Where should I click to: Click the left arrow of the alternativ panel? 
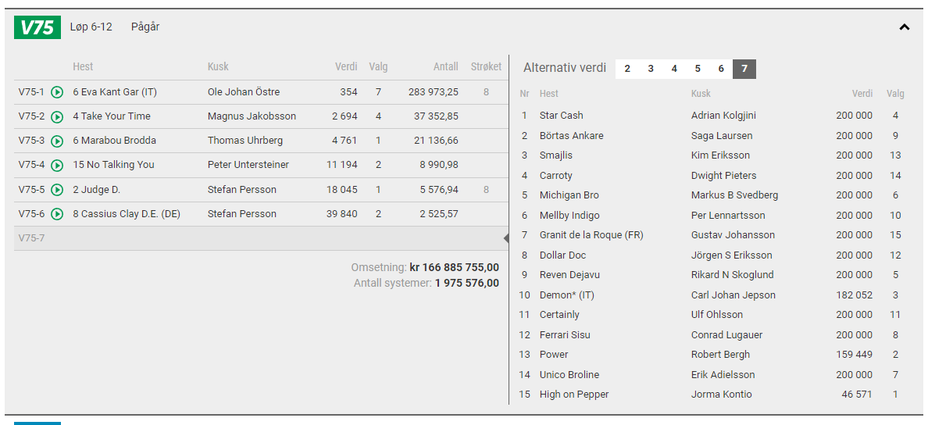[x=506, y=238]
